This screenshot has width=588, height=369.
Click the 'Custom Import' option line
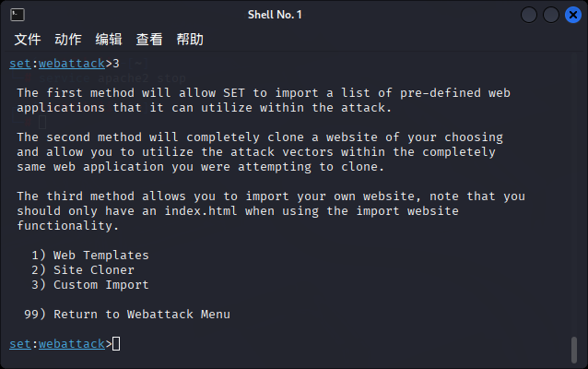tap(90, 285)
